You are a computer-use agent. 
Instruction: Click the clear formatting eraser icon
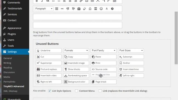(x=84, y=9)
